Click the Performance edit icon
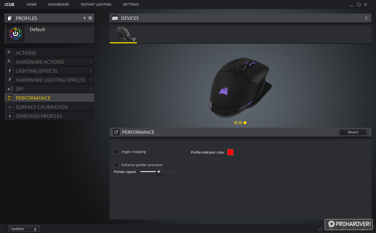The width and height of the screenshot is (376, 233). [x=116, y=132]
